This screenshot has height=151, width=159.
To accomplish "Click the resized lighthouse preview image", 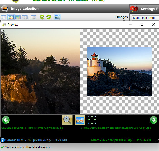I will coord(119,71).
